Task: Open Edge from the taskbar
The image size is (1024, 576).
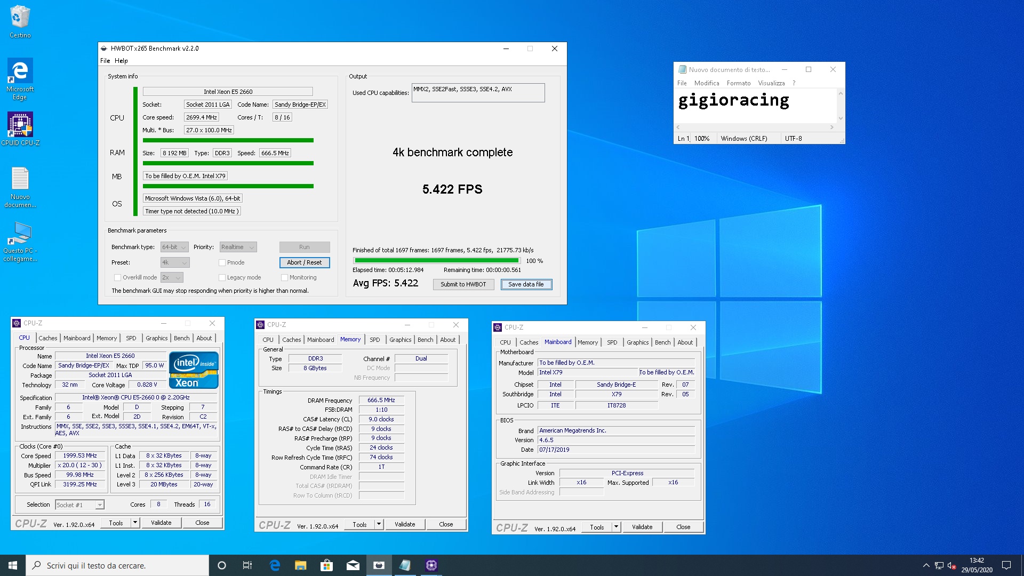Action: 275,565
